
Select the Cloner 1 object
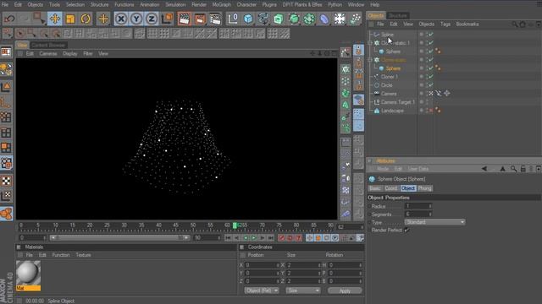click(390, 77)
